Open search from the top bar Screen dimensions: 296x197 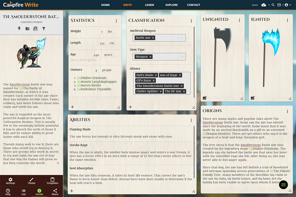tap(273, 5)
